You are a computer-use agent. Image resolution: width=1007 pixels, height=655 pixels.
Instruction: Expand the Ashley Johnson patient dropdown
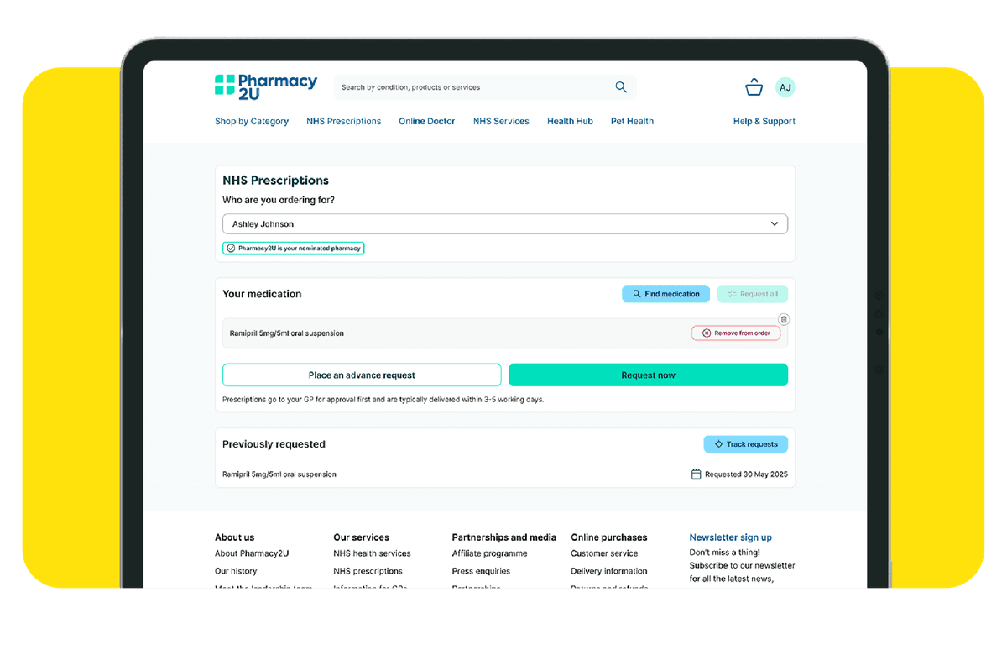click(x=505, y=224)
